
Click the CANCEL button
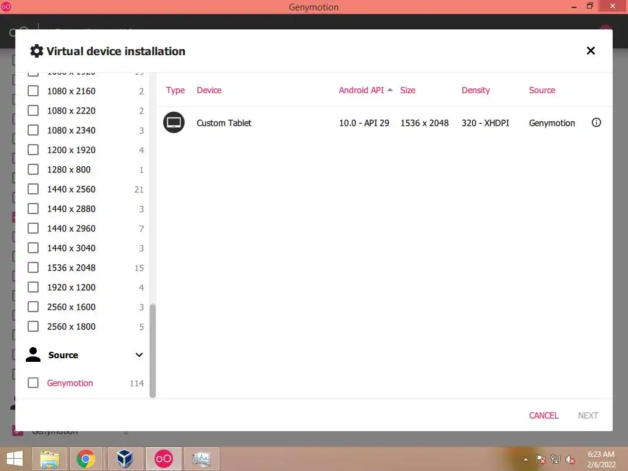click(x=543, y=415)
